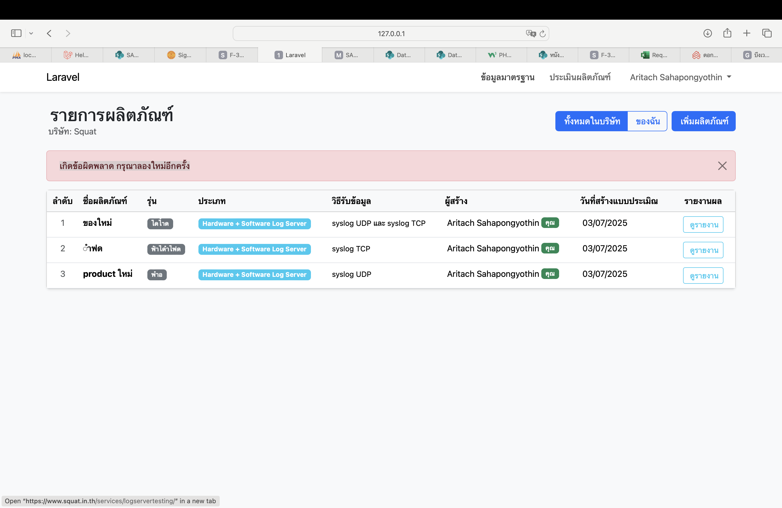Image resolution: width=782 pixels, height=508 pixels.
Task: Click the back navigation arrow
Action: (x=49, y=33)
